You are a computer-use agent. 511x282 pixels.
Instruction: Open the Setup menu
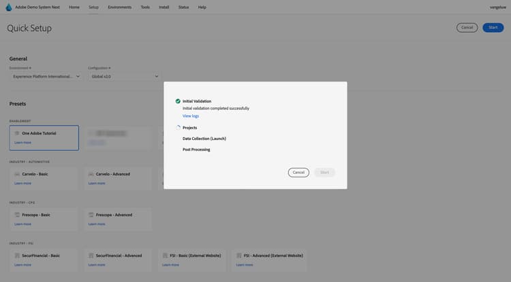[x=93, y=7]
